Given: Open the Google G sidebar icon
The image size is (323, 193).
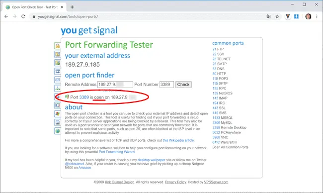Looking at the screenshot, I should [x=58, y=105].
